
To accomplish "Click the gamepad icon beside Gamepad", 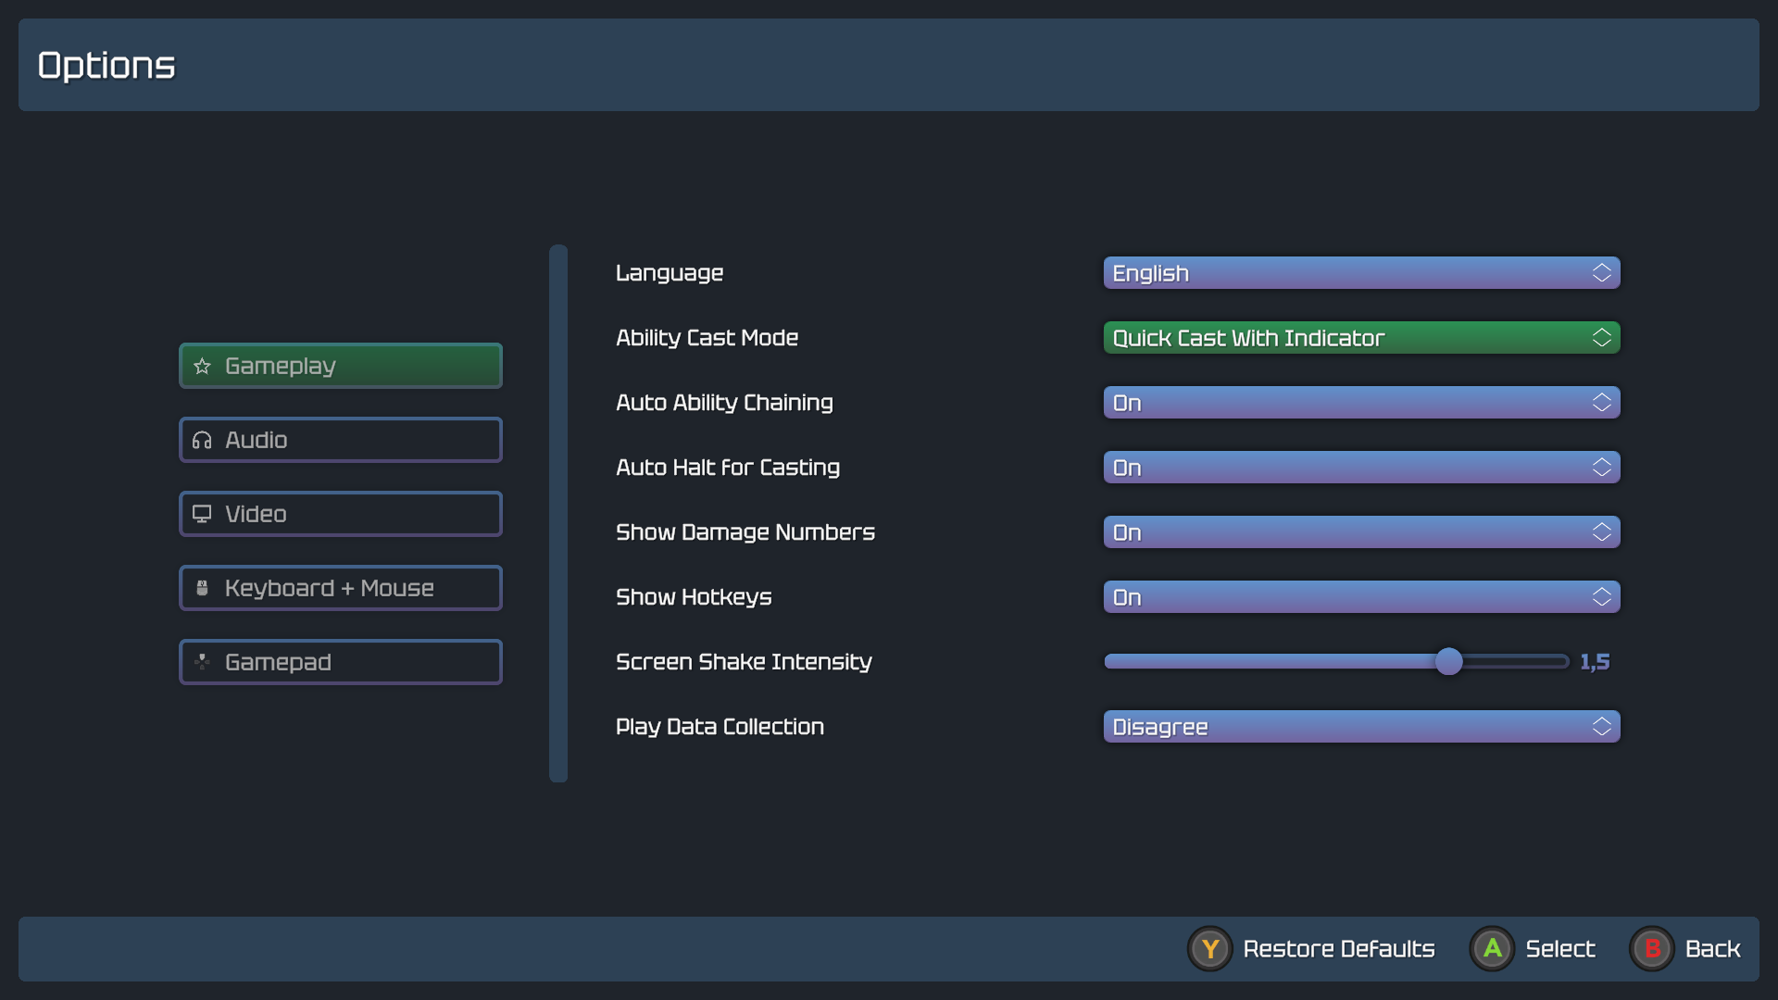I will 202,662.
